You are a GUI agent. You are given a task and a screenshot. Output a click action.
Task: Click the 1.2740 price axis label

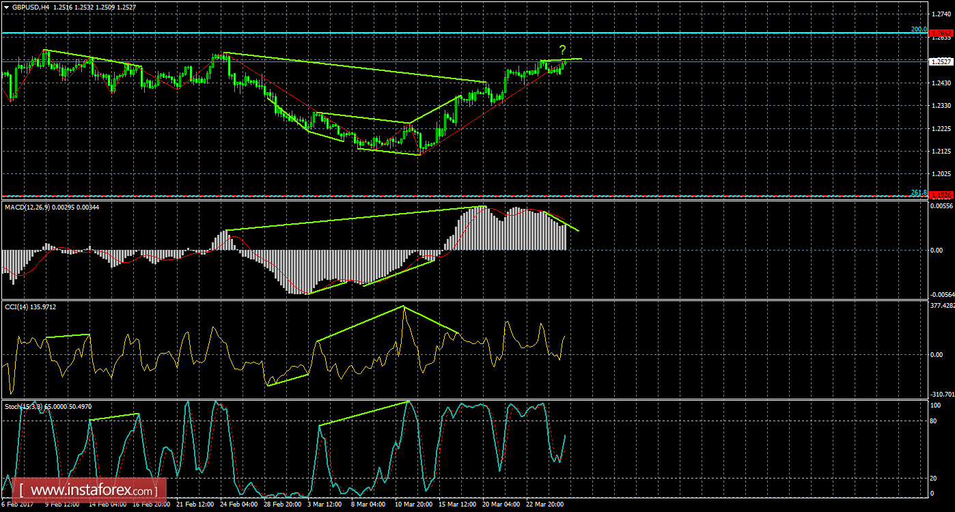pos(941,14)
